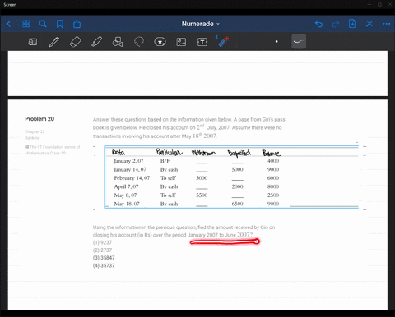Click answer option (1) 9237

point(102,242)
